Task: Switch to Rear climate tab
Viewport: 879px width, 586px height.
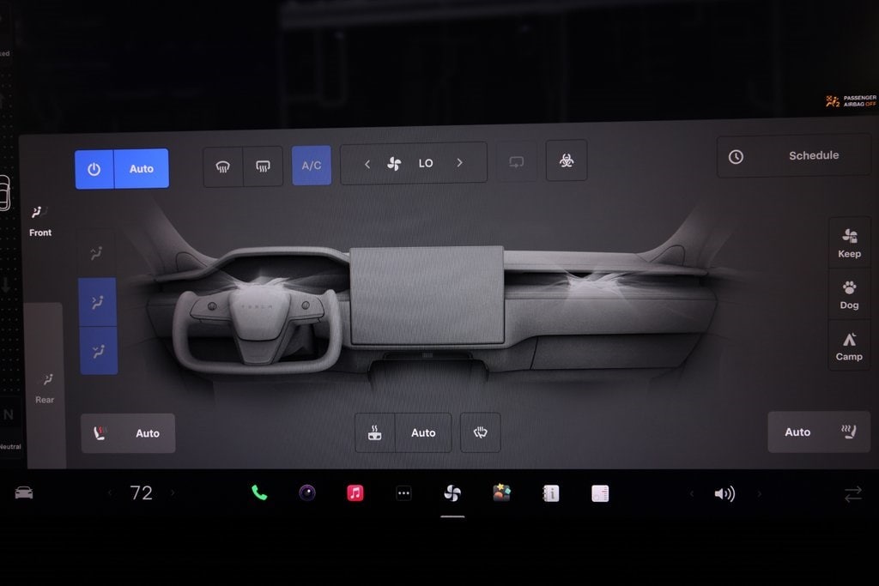Action: tap(45, 387)
